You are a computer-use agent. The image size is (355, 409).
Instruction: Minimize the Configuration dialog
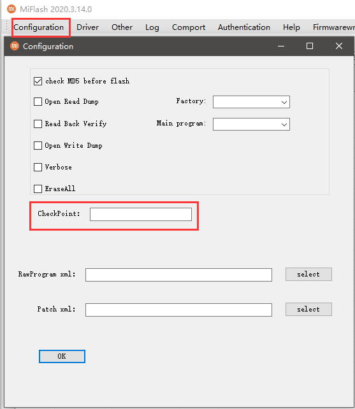coord(281,46)
